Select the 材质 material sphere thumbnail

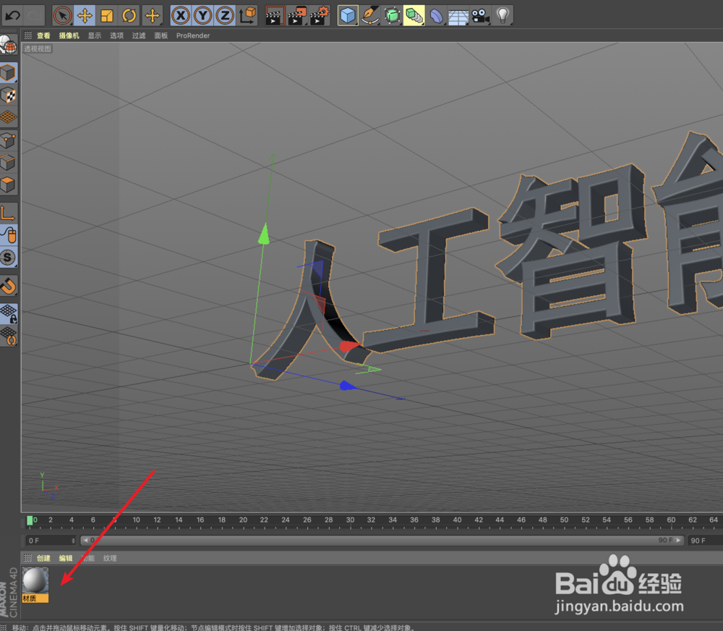tap(35, 580)
